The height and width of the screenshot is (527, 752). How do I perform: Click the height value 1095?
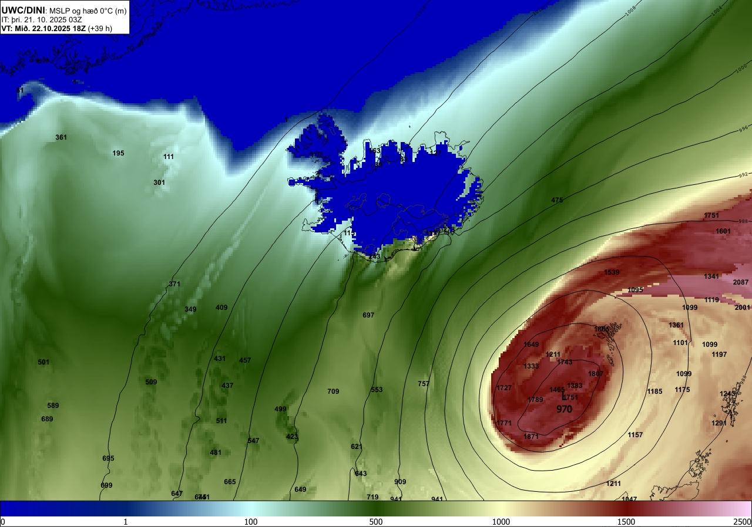pos(635,290)
